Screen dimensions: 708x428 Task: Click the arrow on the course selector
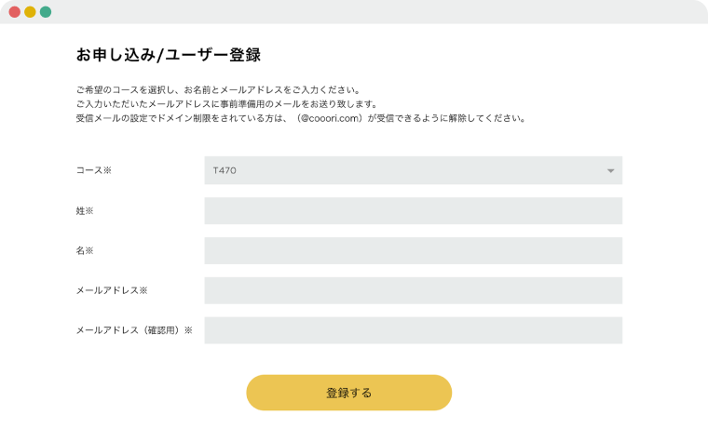[611, 170]
